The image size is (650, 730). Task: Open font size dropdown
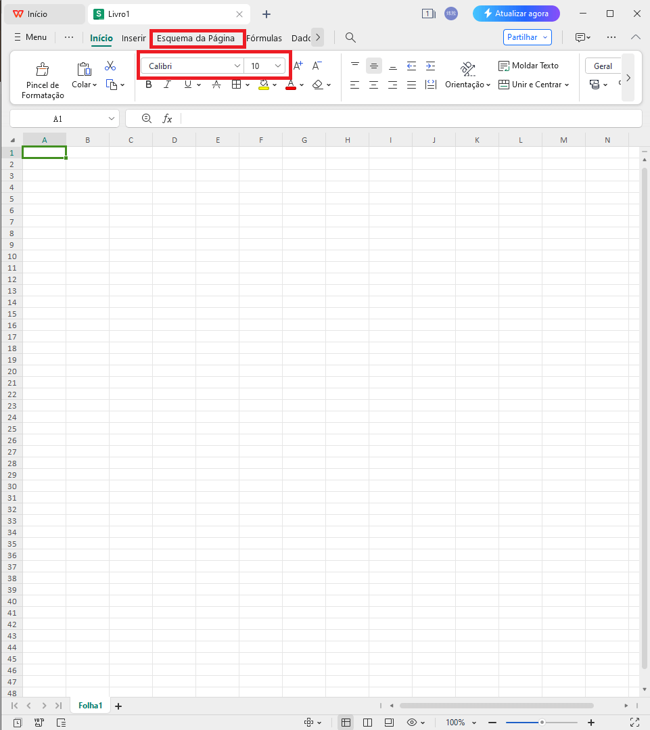[278, 66]
